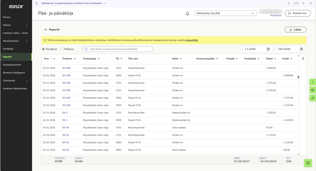Select the Pääkirja radio button
Image resolution: width=316 pixels, height=171 pixels.
pyautogui.click(x=62, y=49)
